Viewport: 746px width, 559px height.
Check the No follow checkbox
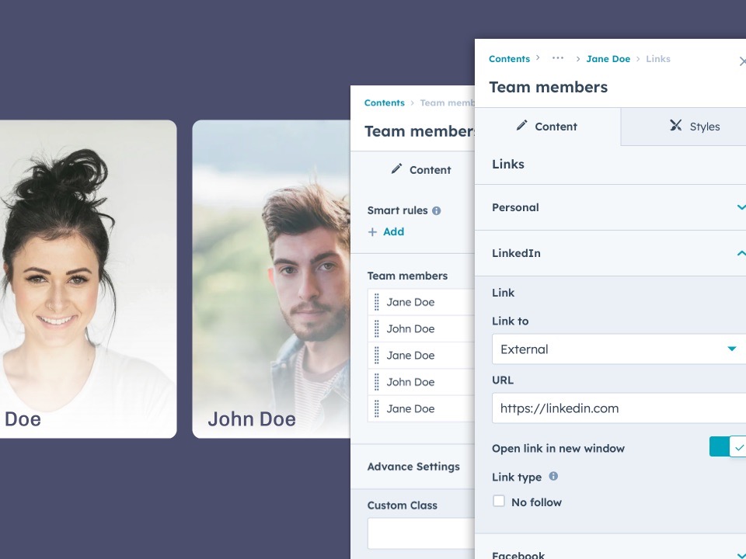tap(499, 501)
